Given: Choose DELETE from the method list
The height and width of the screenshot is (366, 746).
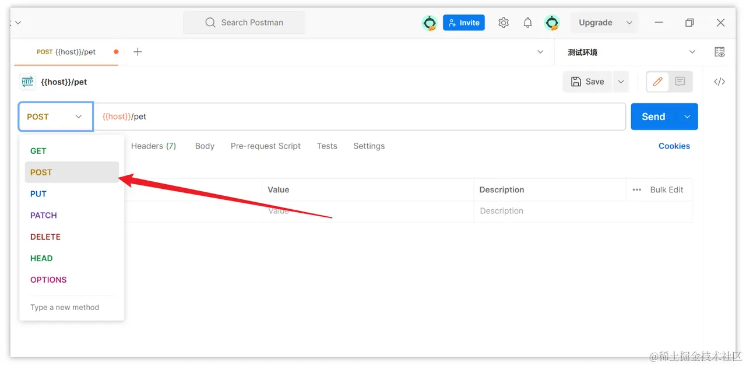Looking at the screenshot, I should (45, 237).
